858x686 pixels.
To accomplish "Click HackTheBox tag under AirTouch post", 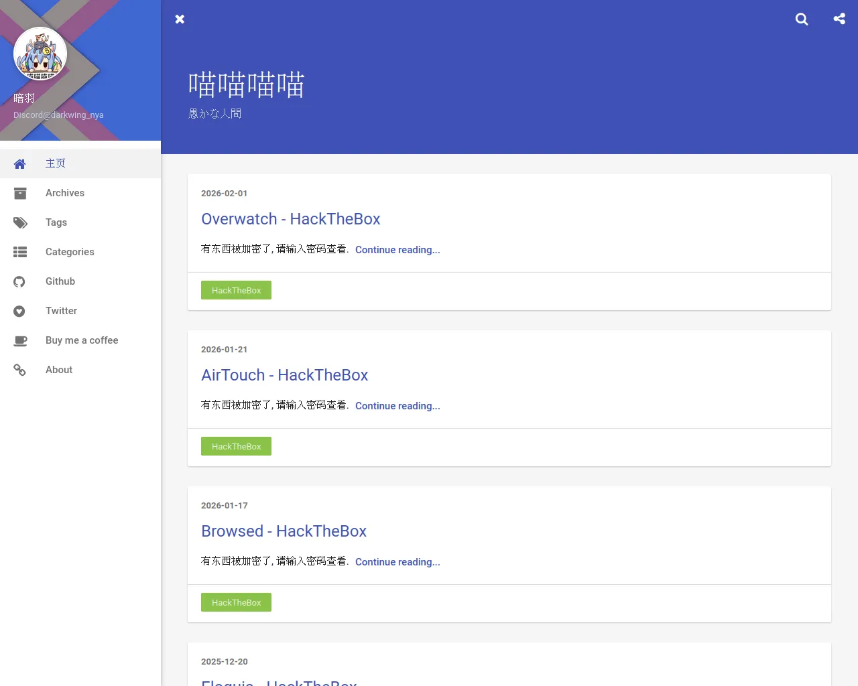I will tap(236, 446).
